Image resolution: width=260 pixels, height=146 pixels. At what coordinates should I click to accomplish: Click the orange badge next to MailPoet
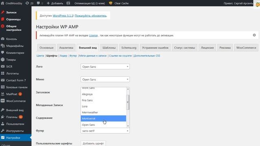click(x=20, y=94)
